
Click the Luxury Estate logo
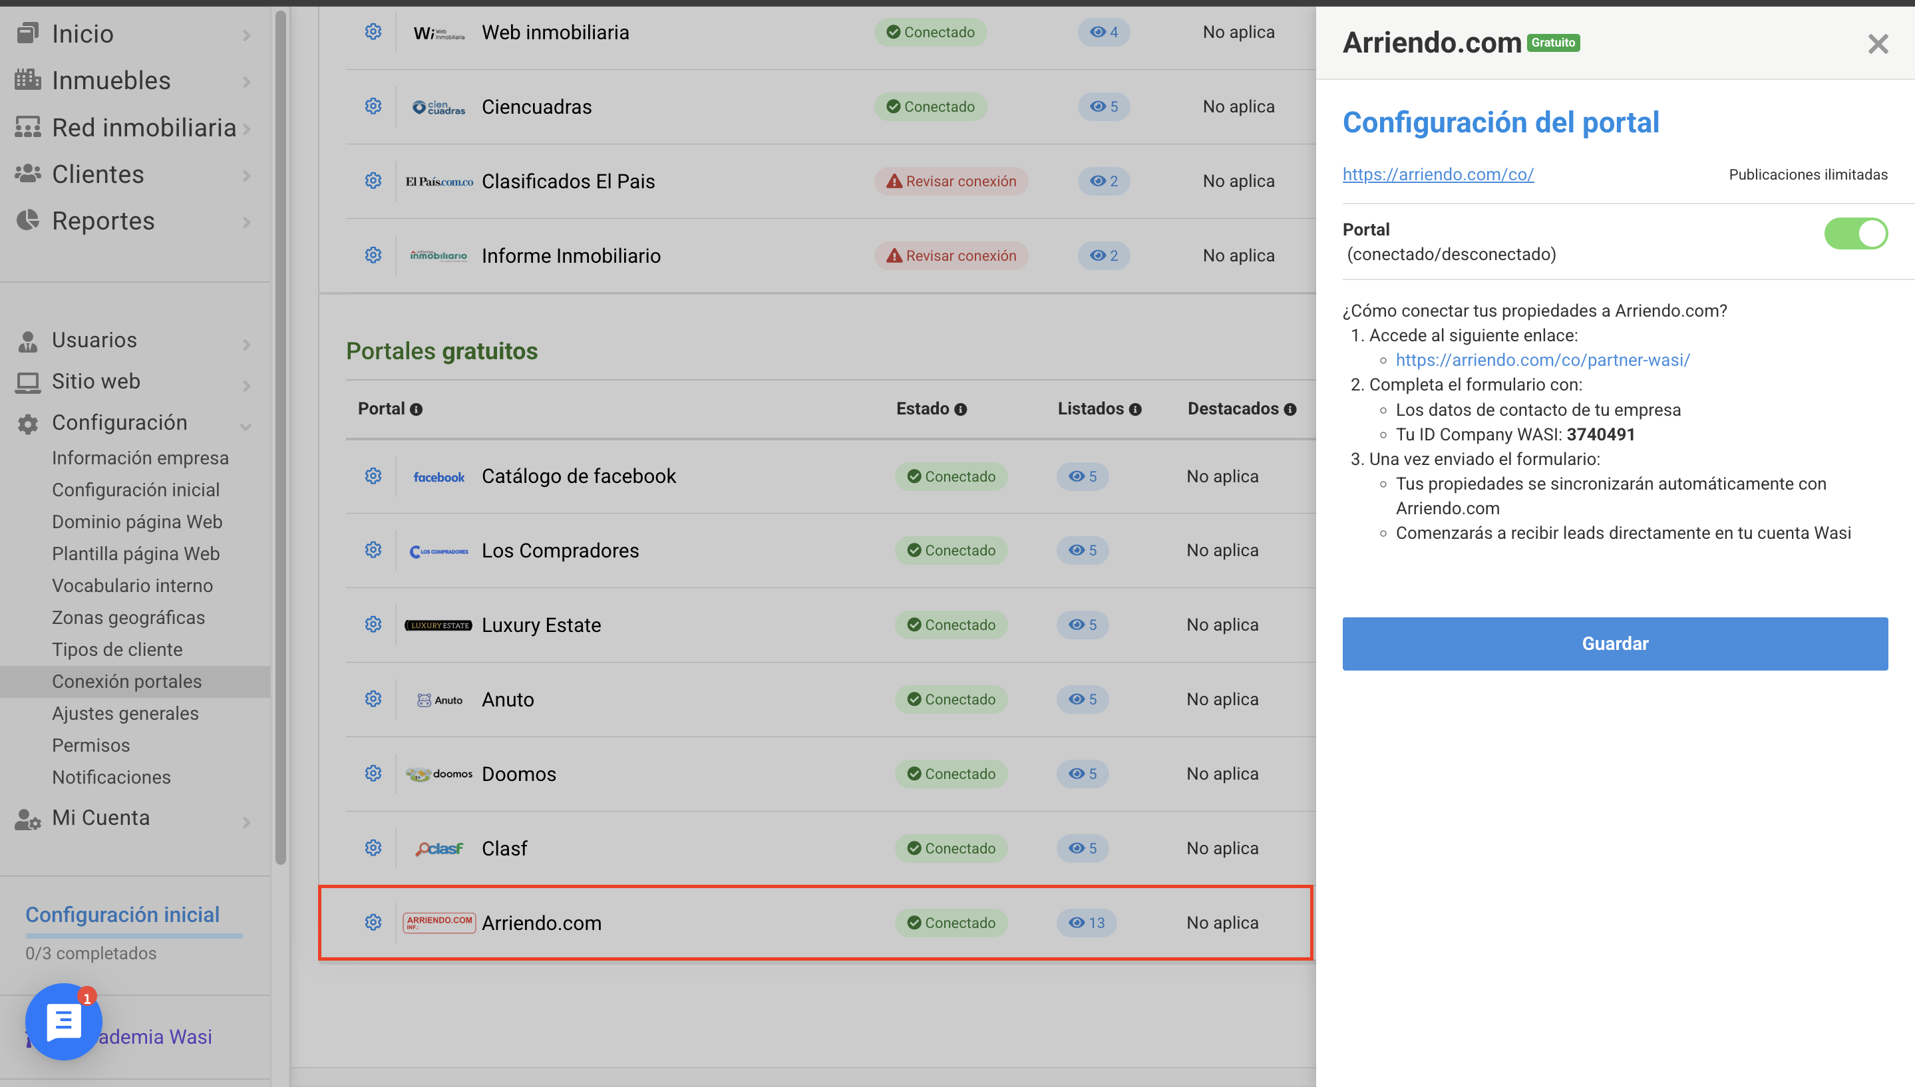pos(438,625)
